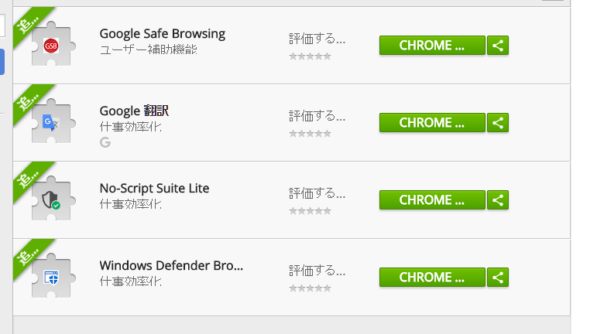Viewport: 597px width, 334px height.
Task: Click the Google Translate extension icon
Action: (51, 123)
